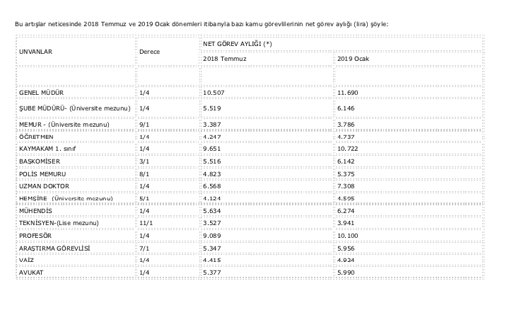524x332 pixels.
Task: Click the intro sentence above the table
Action: (201, 24)
